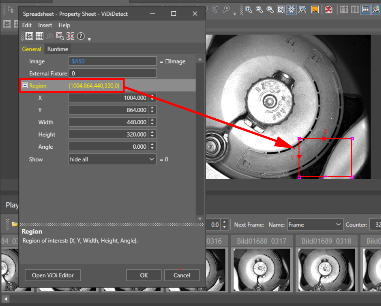Toggle the spreadsheet grid overlay button
Viewport: 381px width, 306px height.
tap(366, 10)
